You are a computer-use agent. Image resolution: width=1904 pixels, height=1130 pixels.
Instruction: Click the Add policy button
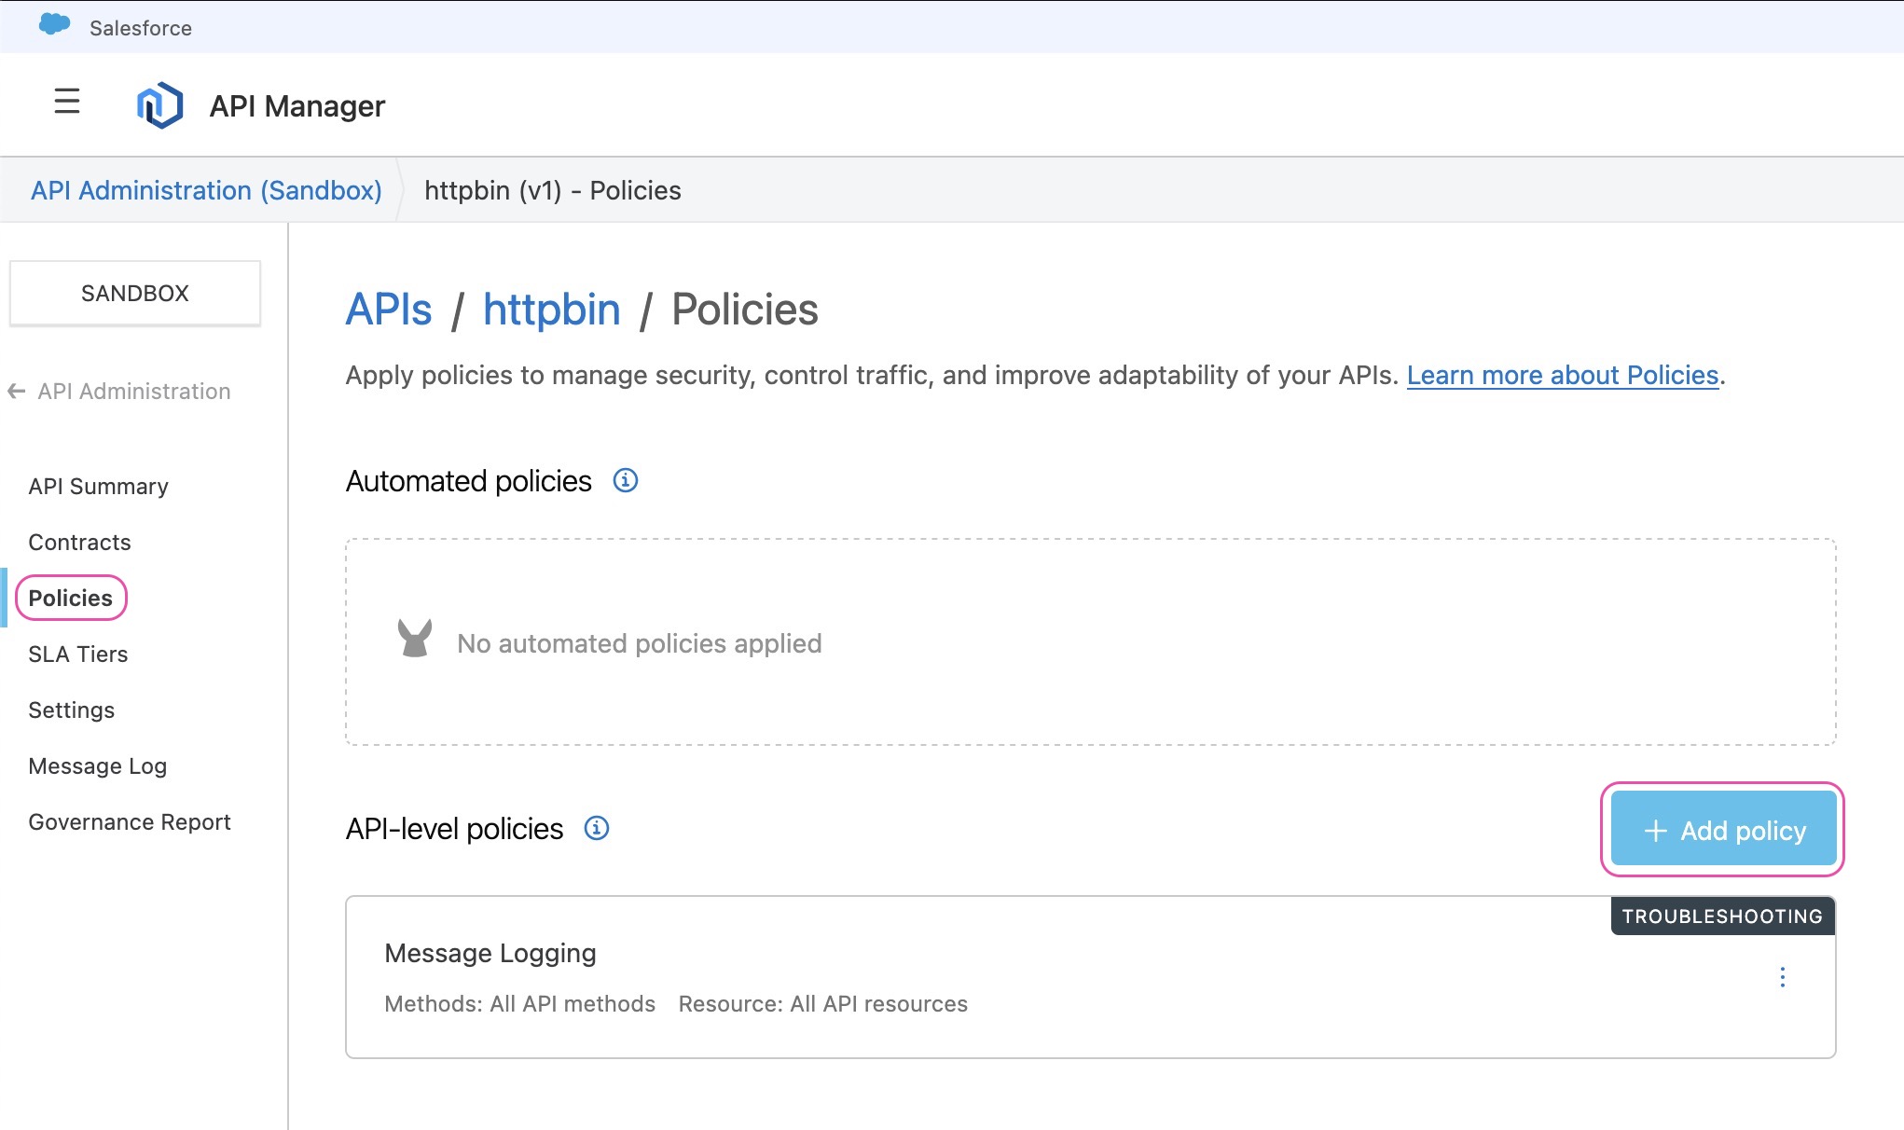[1722, 829]
